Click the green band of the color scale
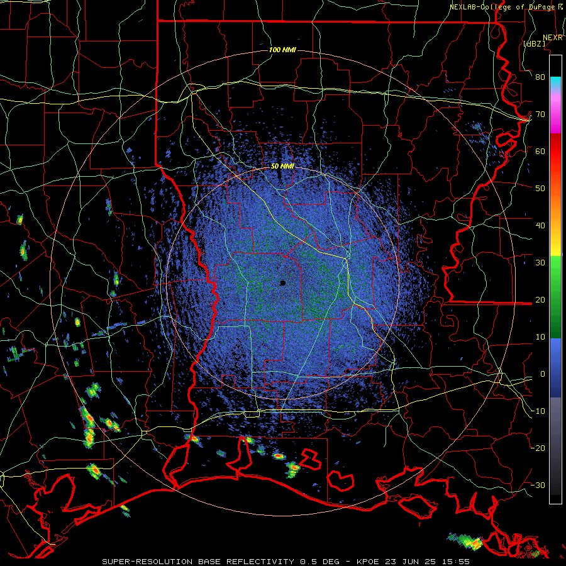 (x=555, y=296)
